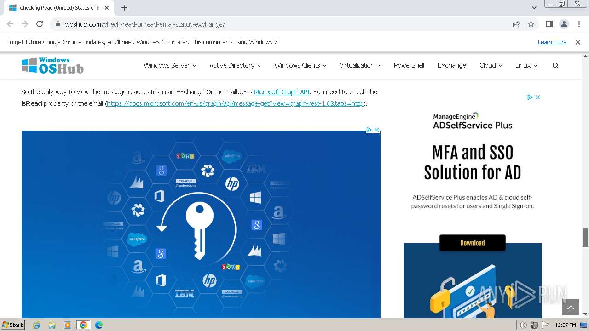Open File Explorer from taskbar
Screen dimensions: 589x331
(52, 325)
